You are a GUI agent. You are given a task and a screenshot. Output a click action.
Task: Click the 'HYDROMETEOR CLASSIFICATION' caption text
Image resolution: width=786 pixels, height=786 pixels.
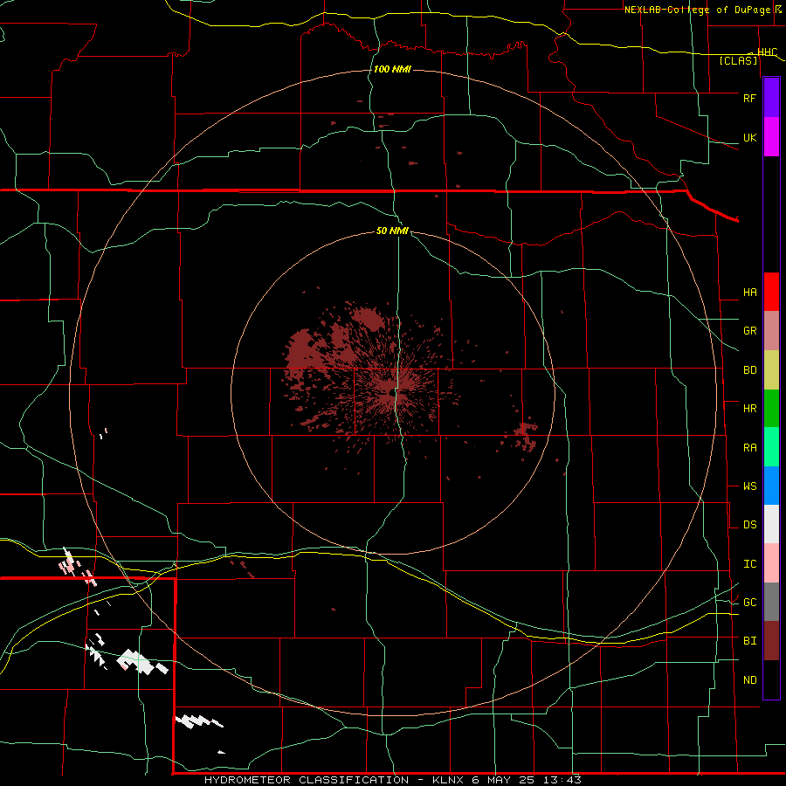307,780
